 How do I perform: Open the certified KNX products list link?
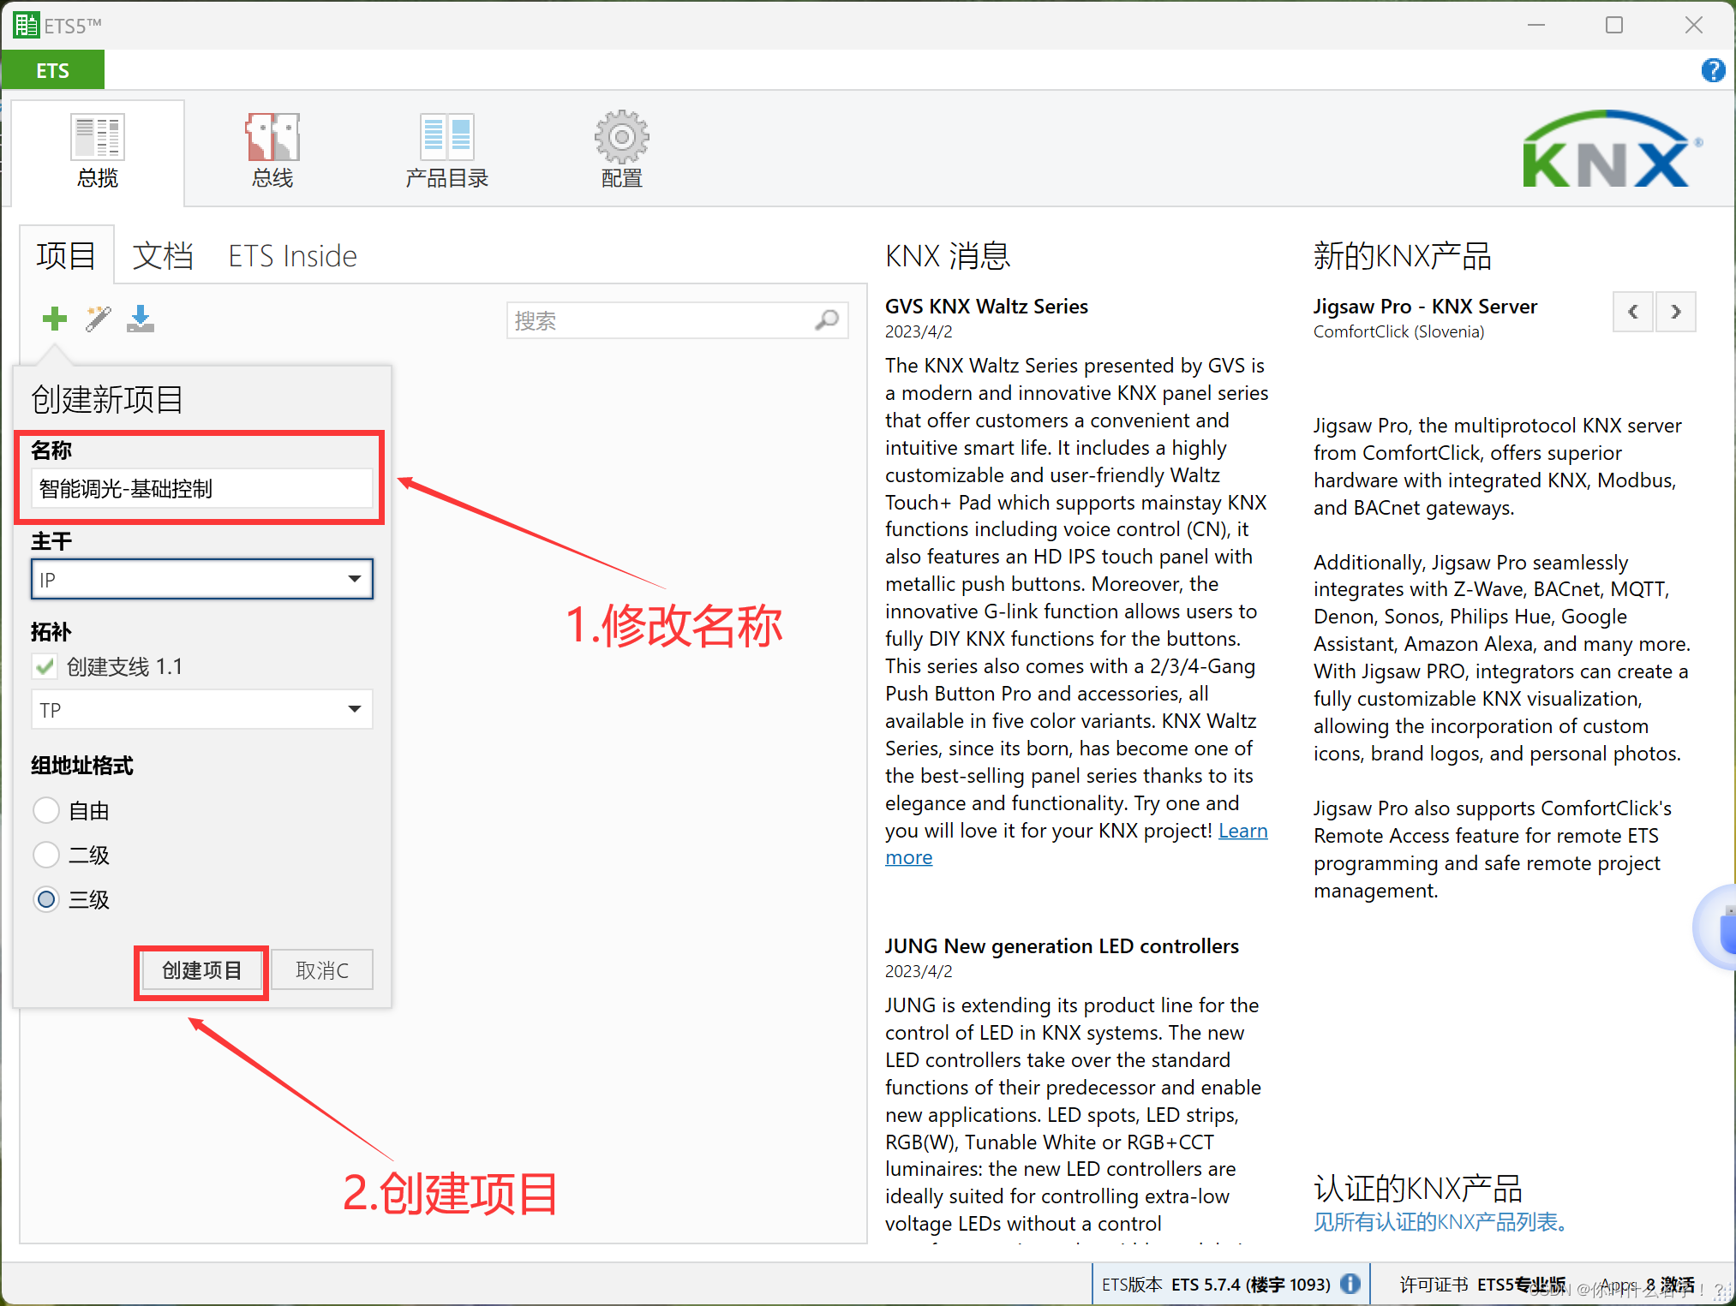tap(1441, 1222)
